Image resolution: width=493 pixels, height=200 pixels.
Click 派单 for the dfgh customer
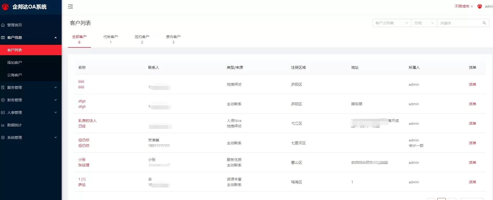pyautogui.click(x=472, y=104)
